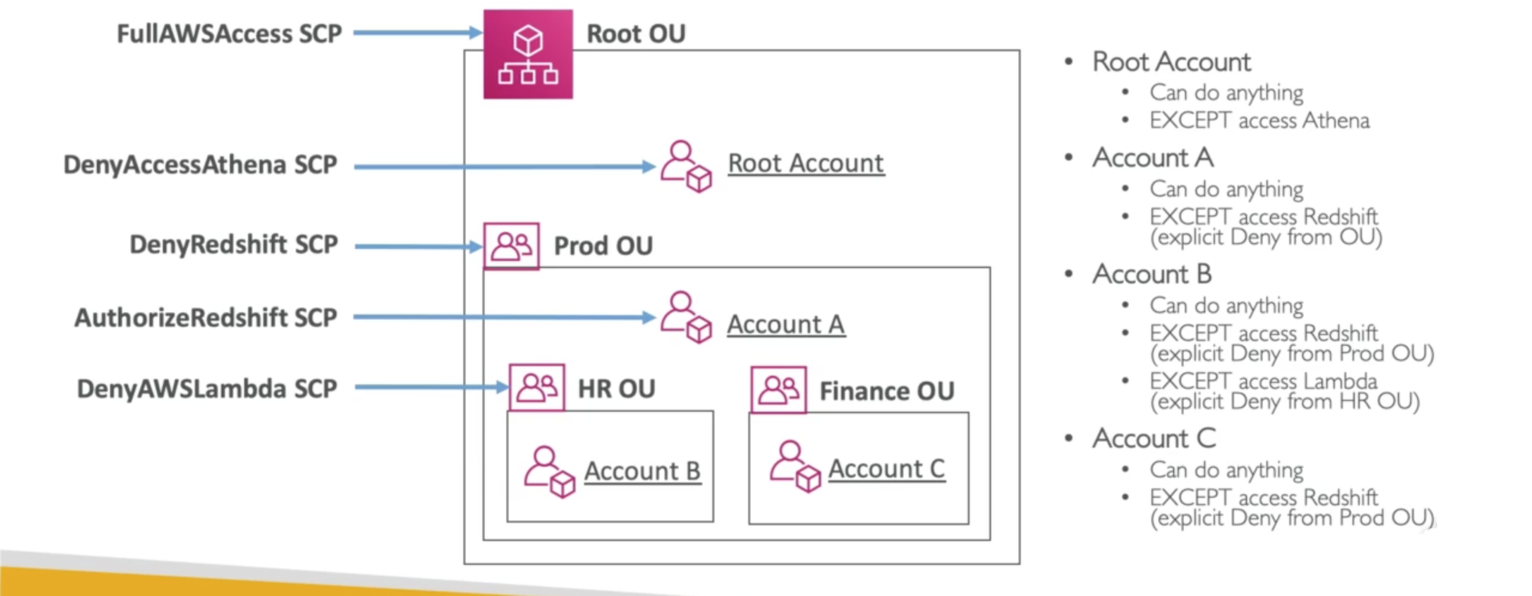Image resolution: width=1532 pixels, height=596 pixels.
Task: Select the DenyRedshift SCP label
Action: [234, 244]
